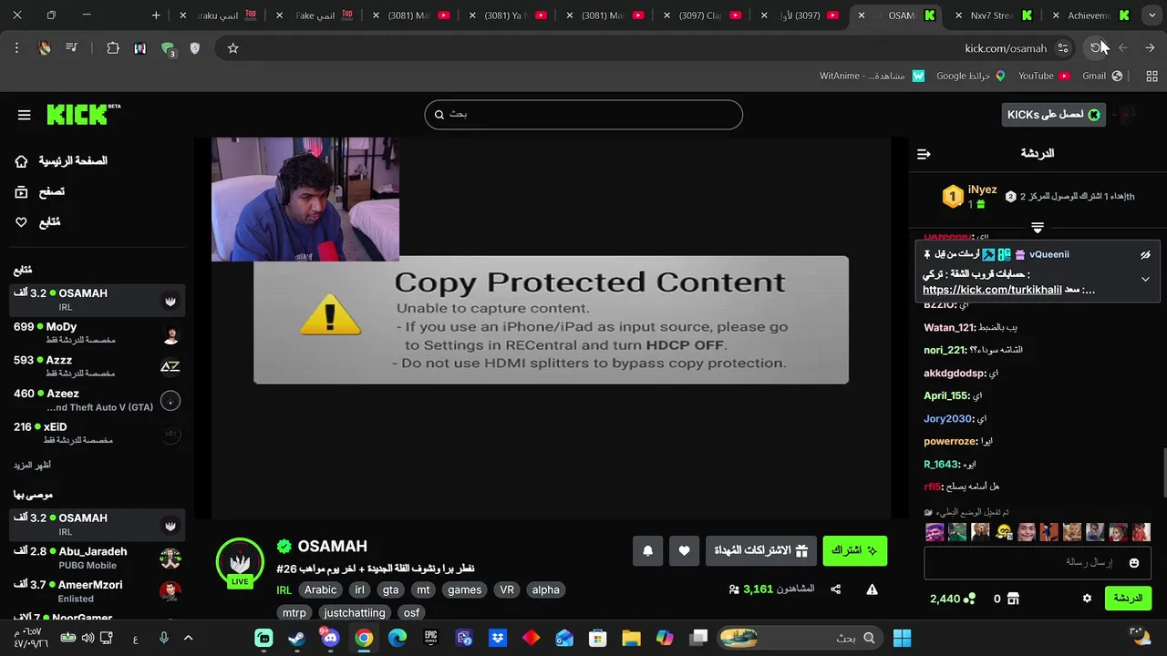1167x656 pixels.
Task: Open the WitAnime bookmark
Action: (872, 76)
